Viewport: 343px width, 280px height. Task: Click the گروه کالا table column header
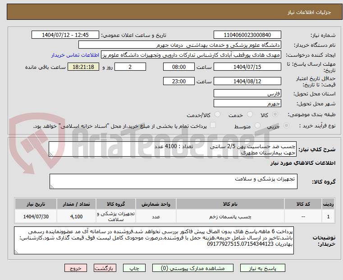116,204
